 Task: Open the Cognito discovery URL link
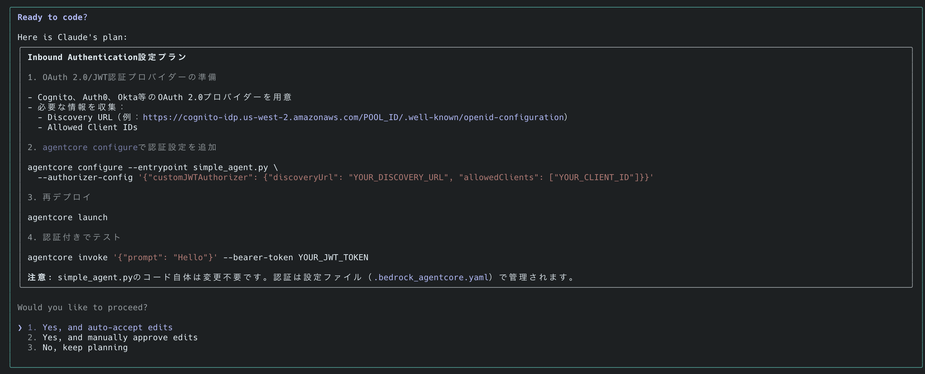tap(353, 117)
